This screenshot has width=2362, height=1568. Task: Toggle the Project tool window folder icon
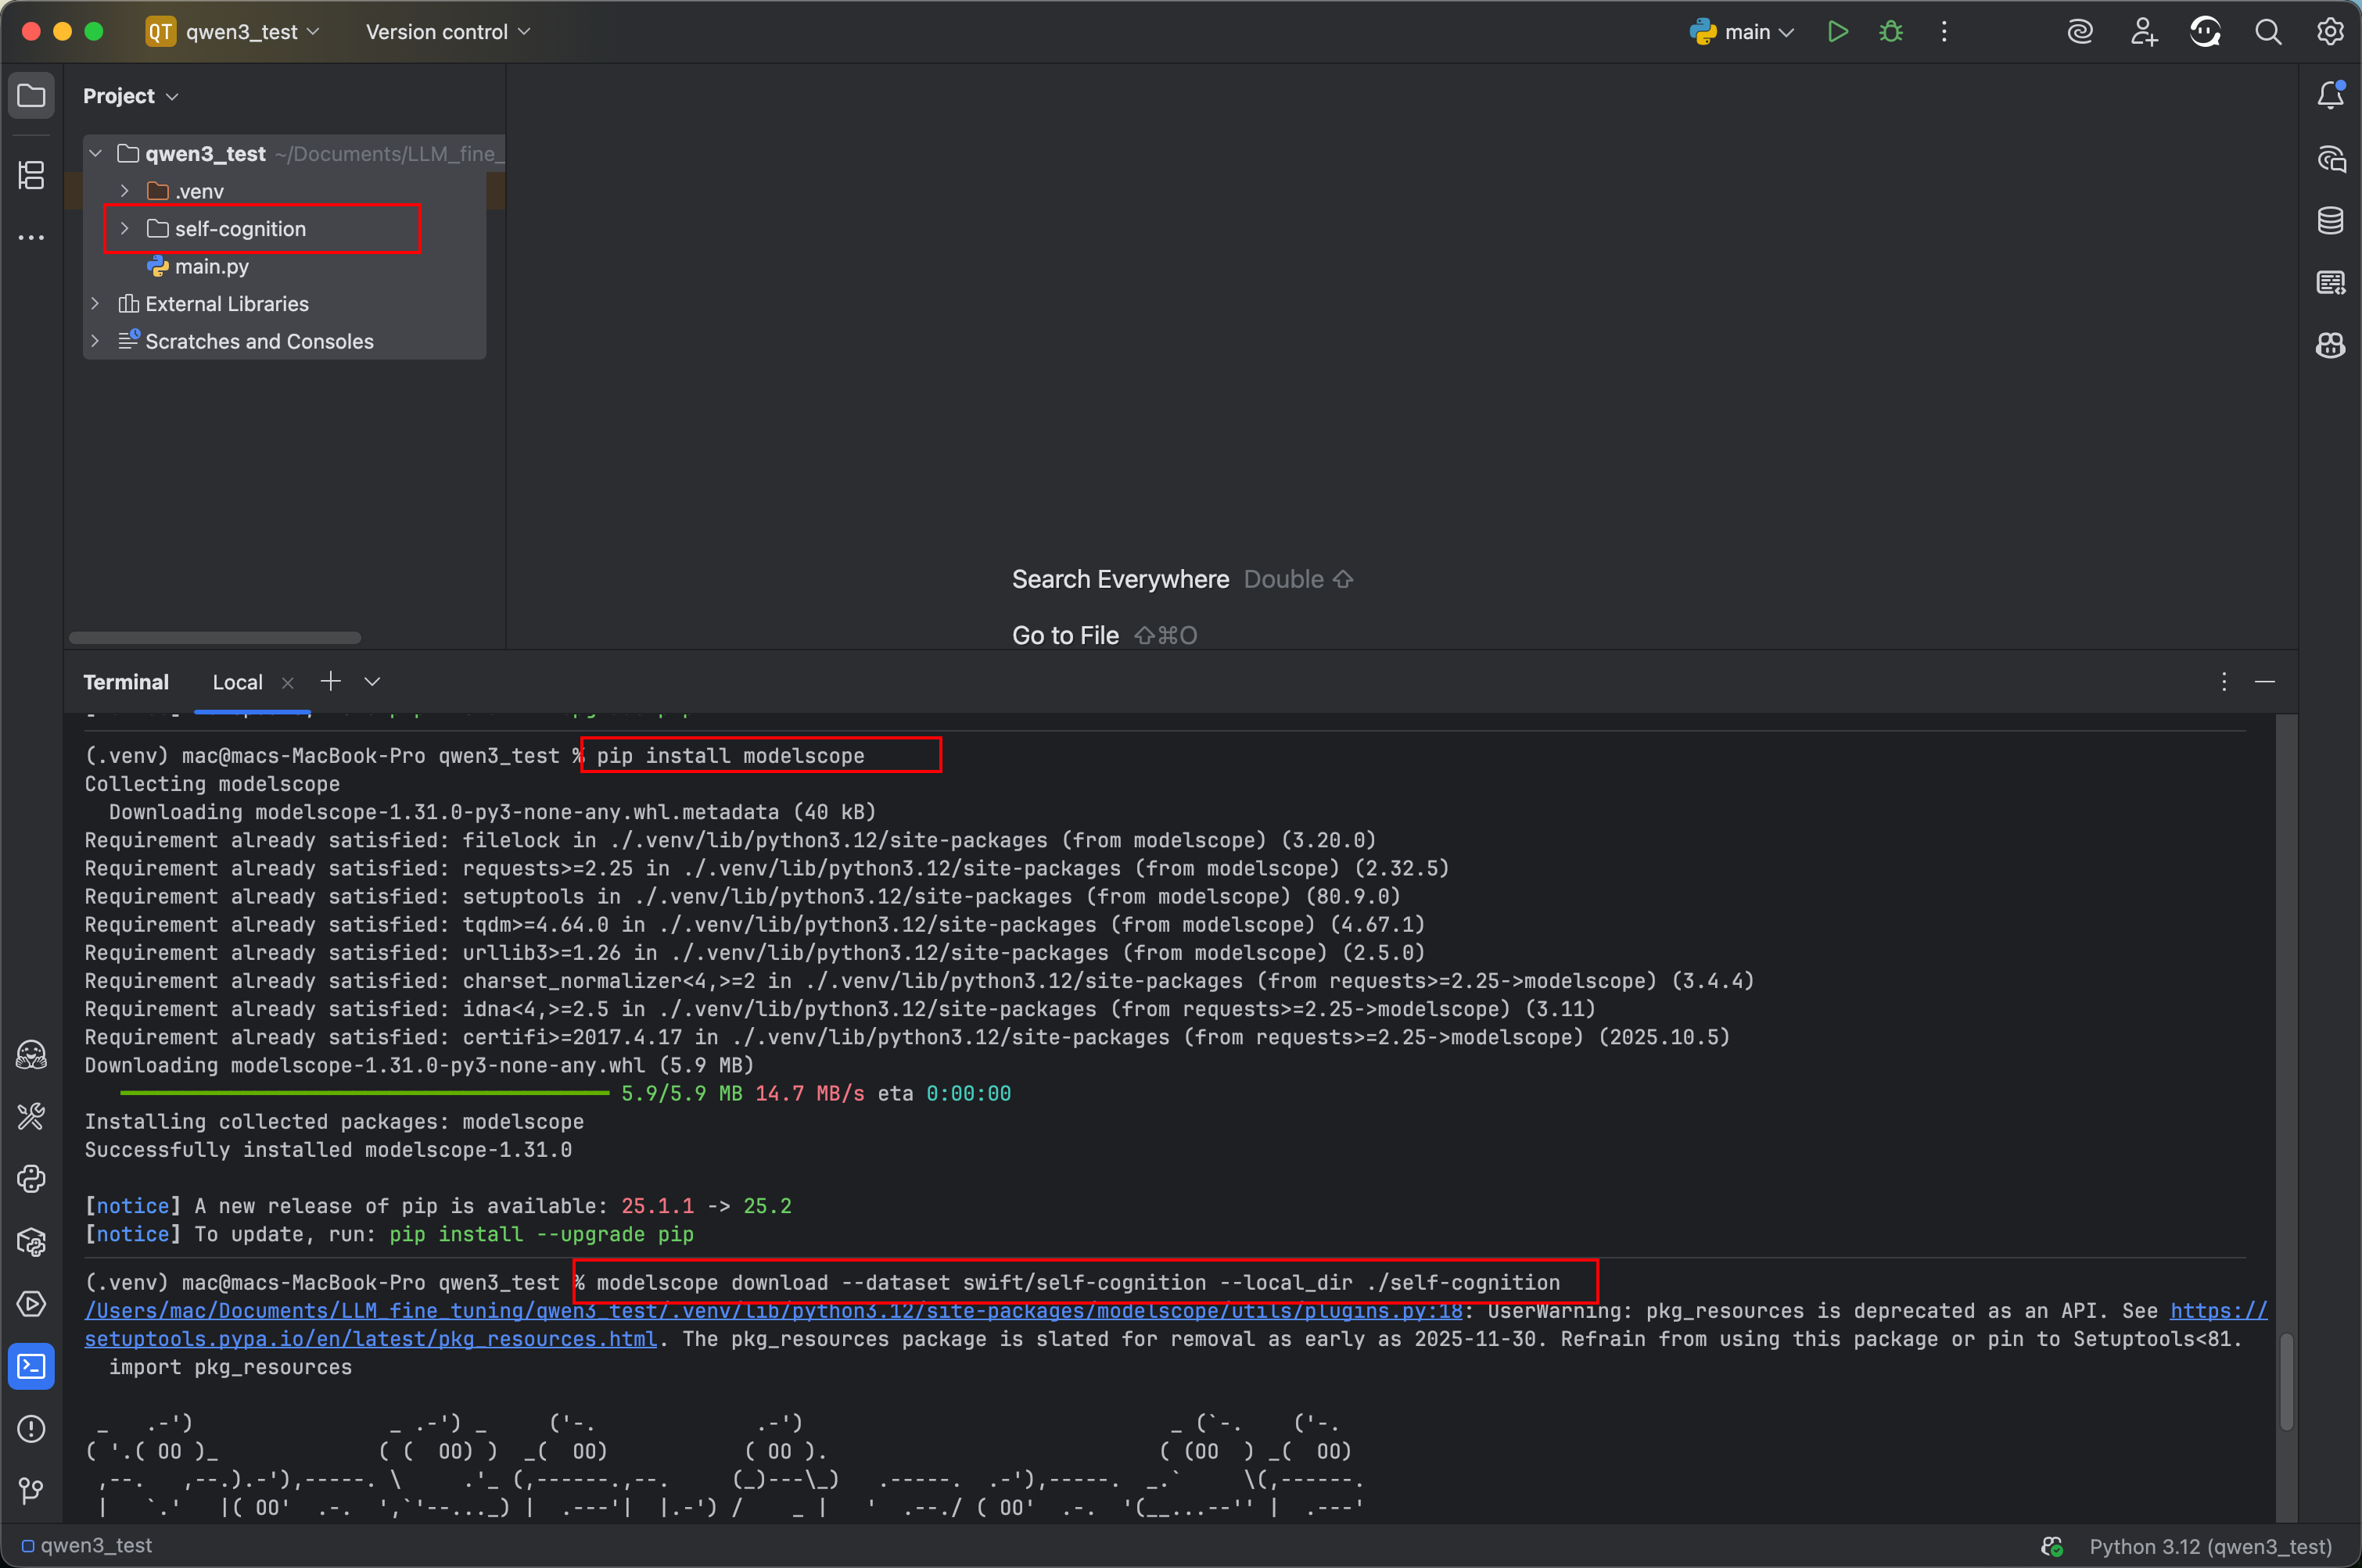pyautogui.click(x=31, y=96)
